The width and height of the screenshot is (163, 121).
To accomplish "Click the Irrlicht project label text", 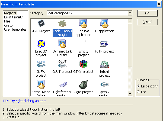I will click(104, 73).
